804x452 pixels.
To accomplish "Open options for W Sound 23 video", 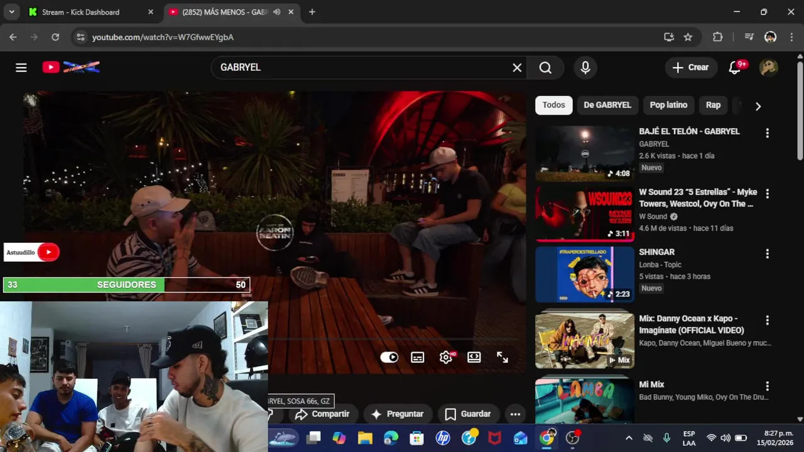I will point(767,193).
